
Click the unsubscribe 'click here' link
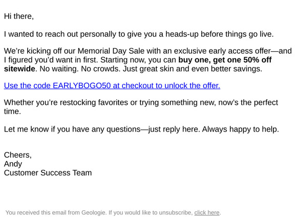point(207,213)
